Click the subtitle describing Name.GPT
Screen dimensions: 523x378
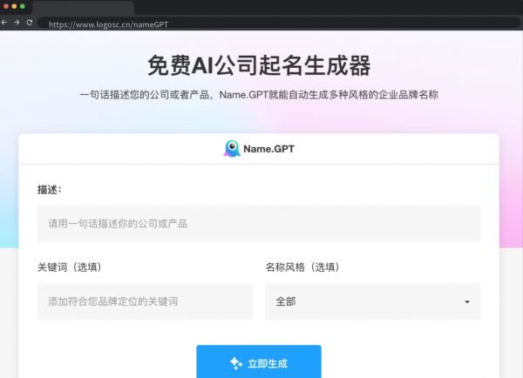tap(259, 95)
